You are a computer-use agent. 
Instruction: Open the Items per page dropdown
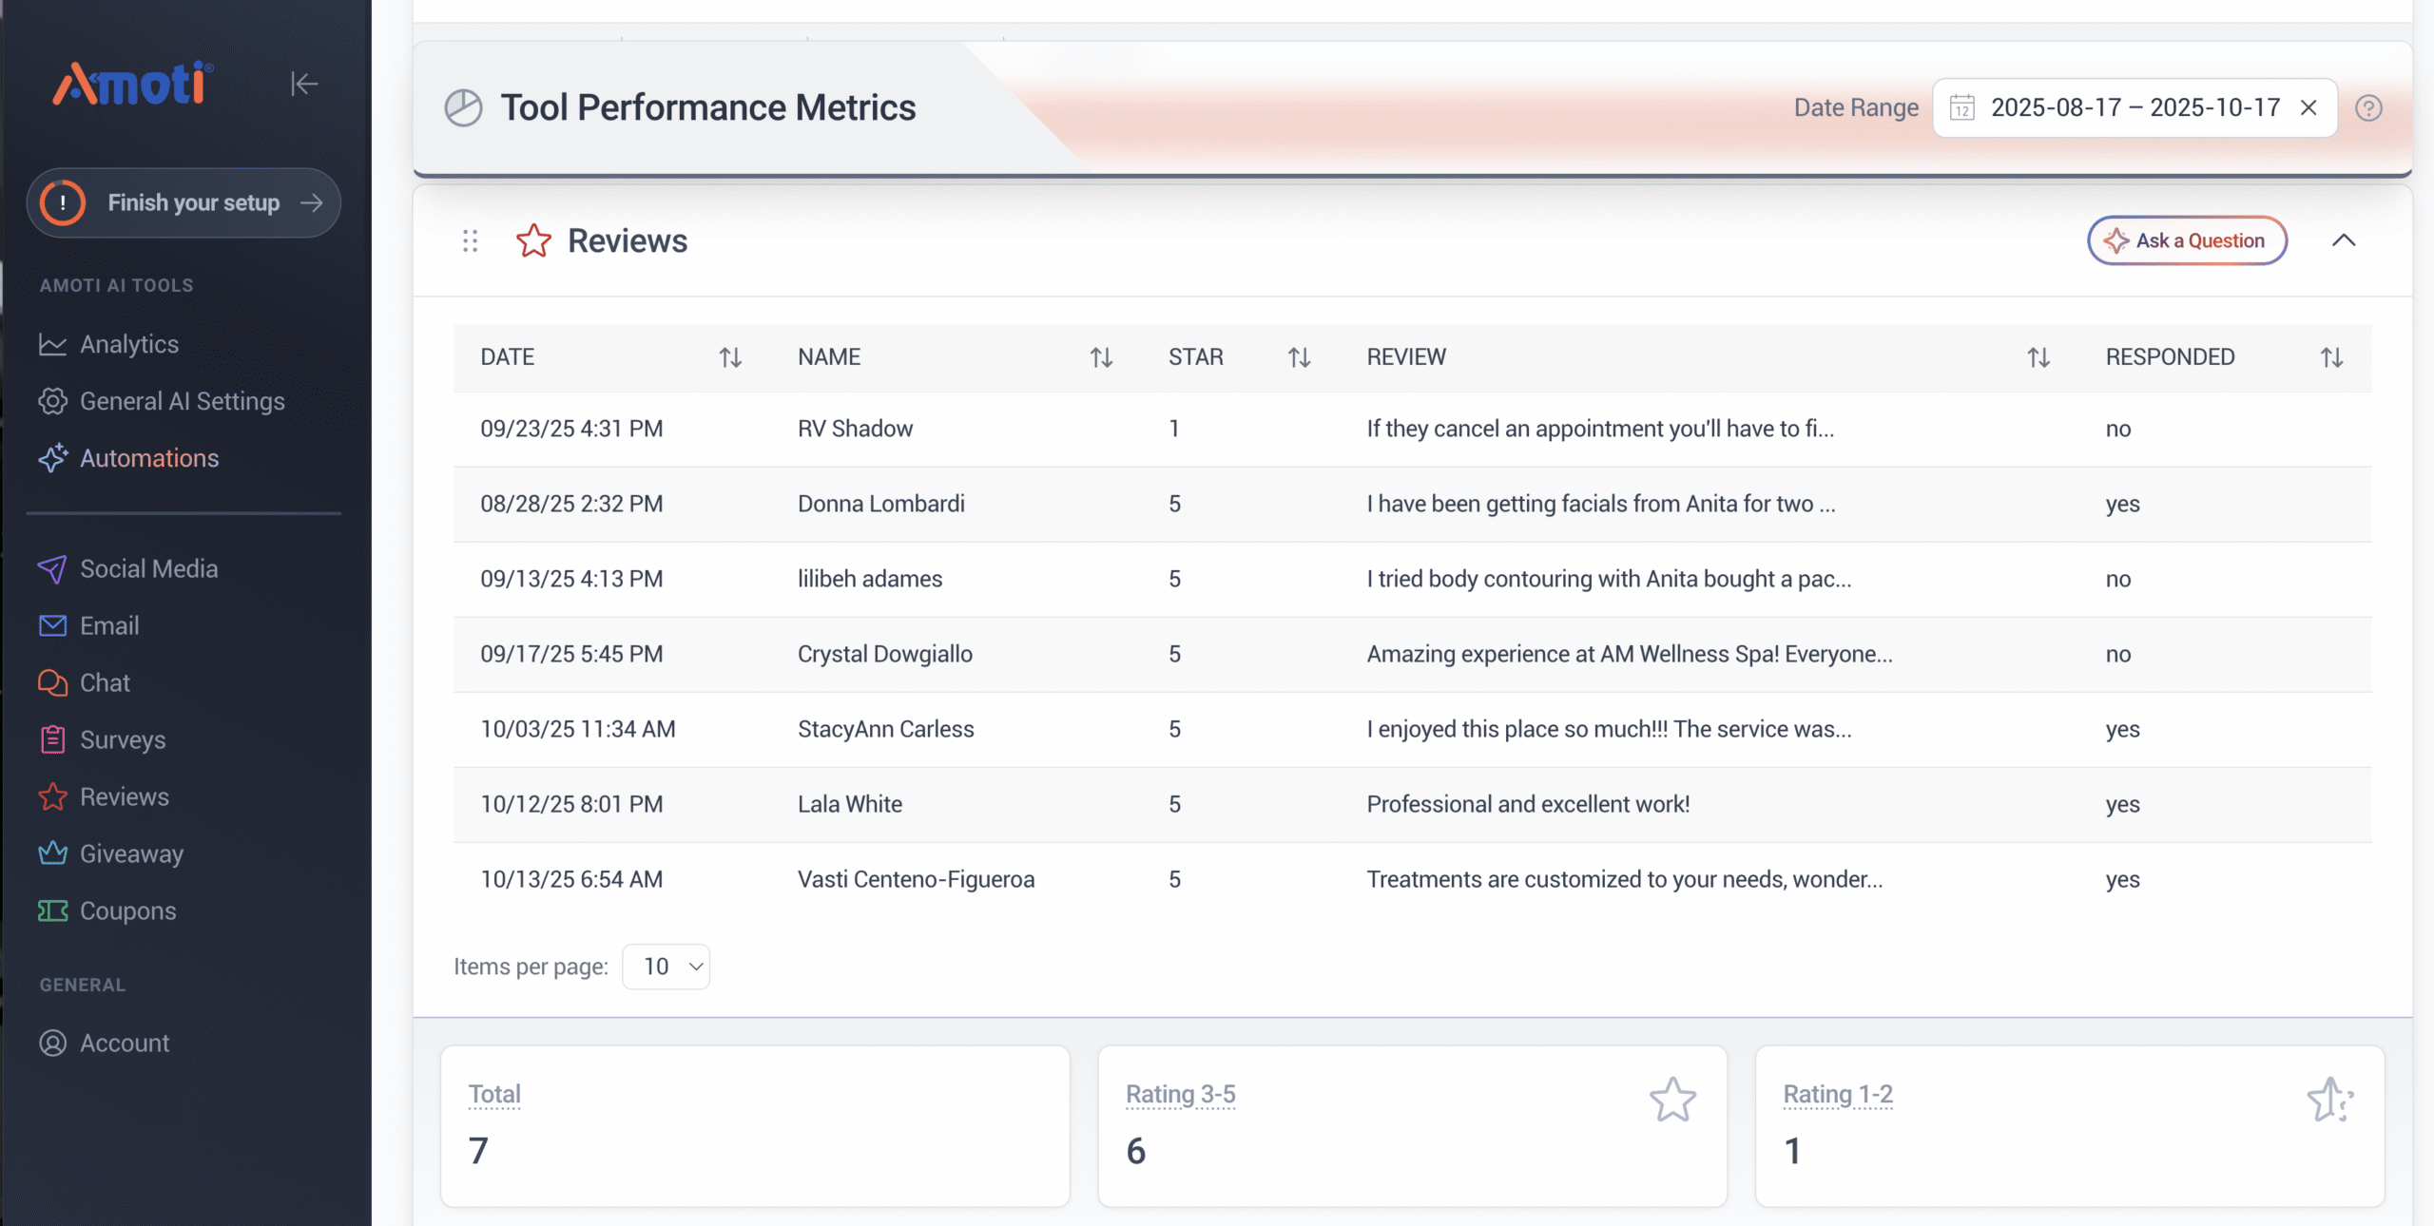click(x=666, y=967)
